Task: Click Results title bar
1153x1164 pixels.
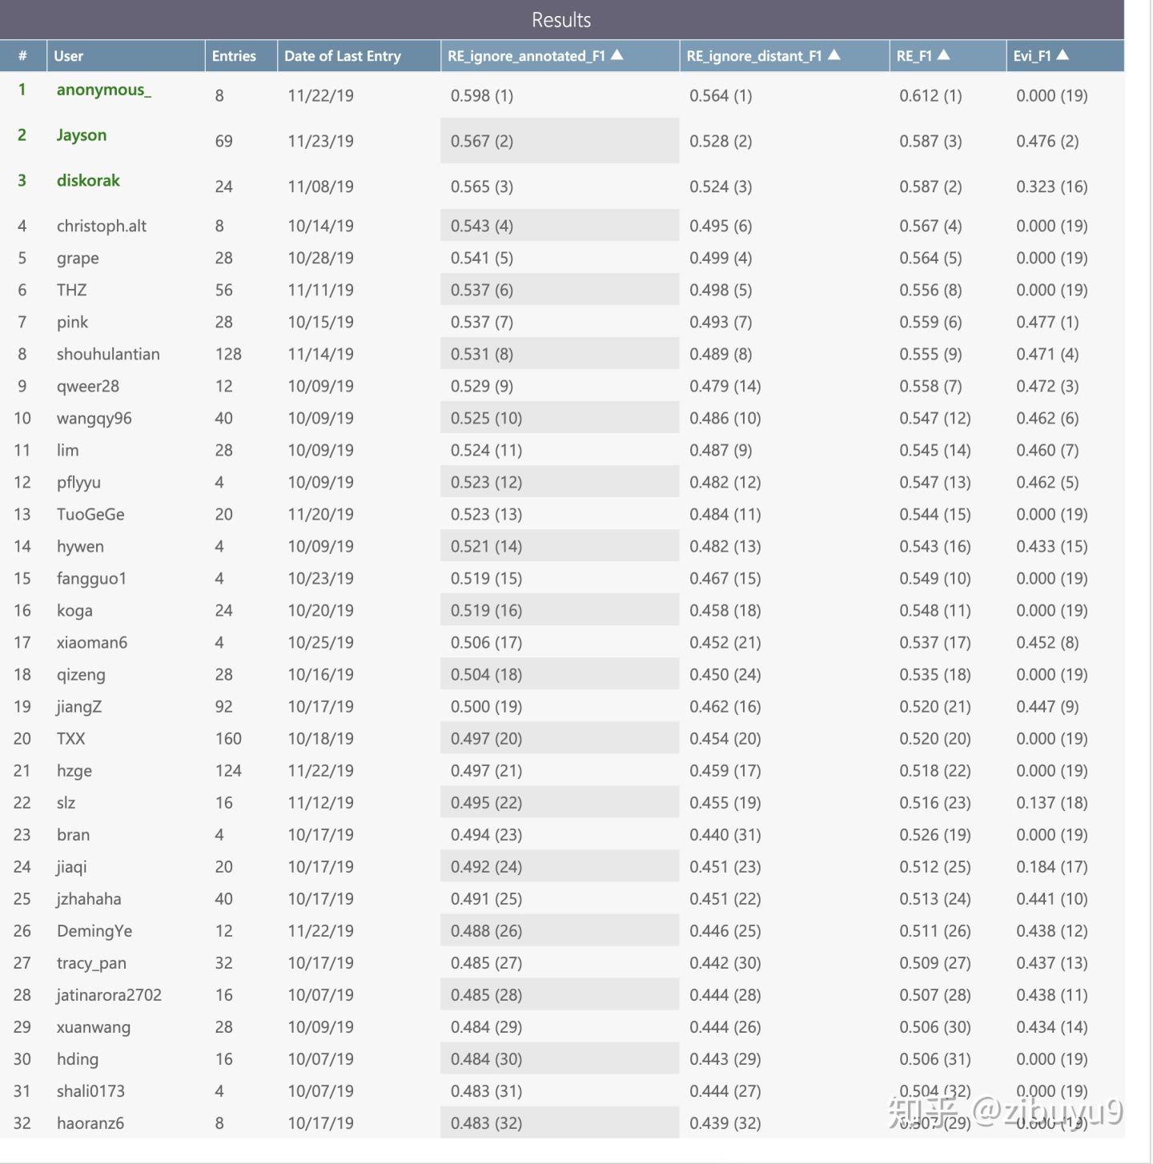Action: (x=562, y=19)
